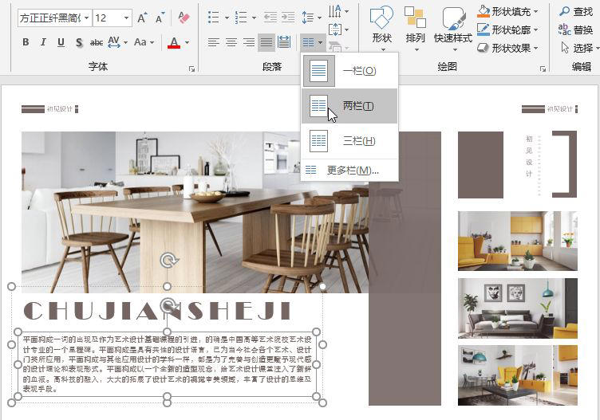
Task: Toggle underline formatting
Action: pyautogui.click(x=61, y=42)
